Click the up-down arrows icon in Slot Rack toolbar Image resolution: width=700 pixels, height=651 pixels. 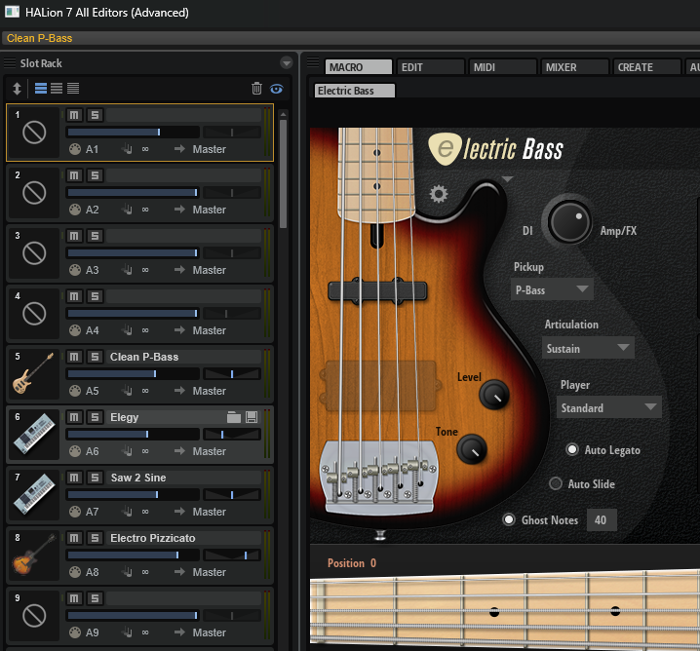17,89
